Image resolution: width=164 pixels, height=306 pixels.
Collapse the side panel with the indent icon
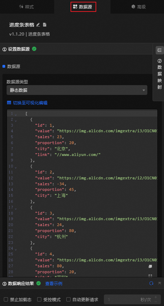159,50
